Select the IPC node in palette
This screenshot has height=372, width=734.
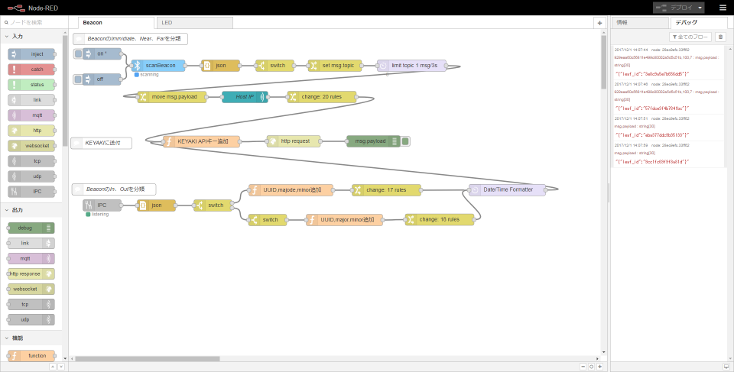pos(31,192)
